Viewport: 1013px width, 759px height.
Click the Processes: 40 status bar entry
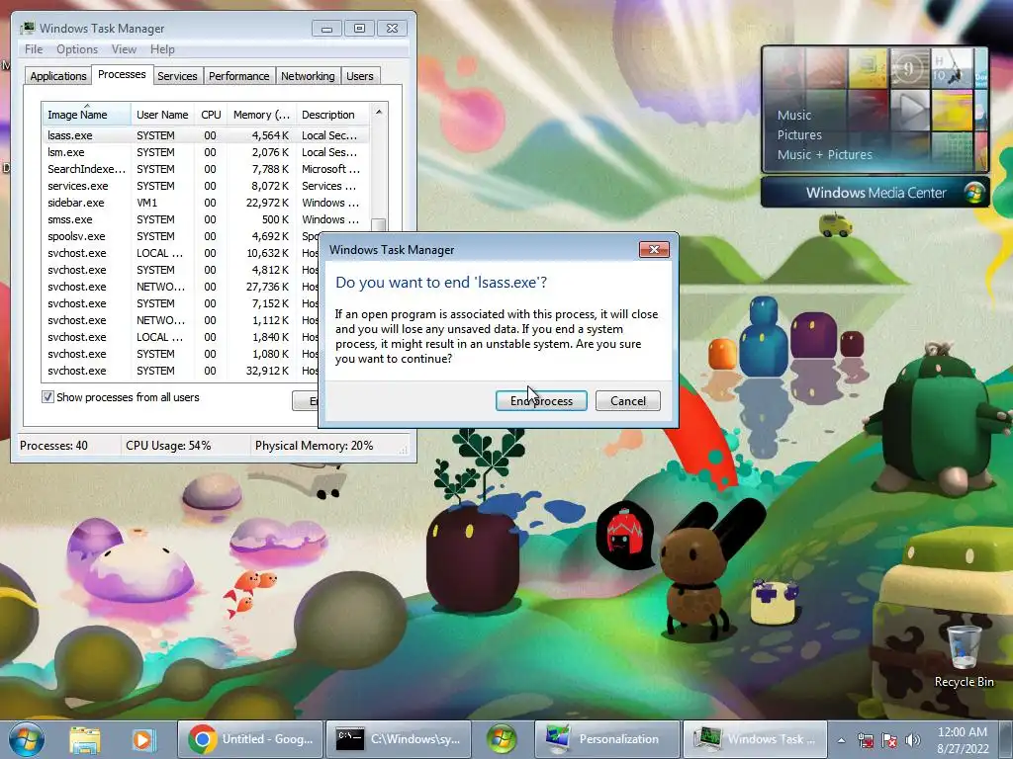pyautogui.click(x=53, y=446)
